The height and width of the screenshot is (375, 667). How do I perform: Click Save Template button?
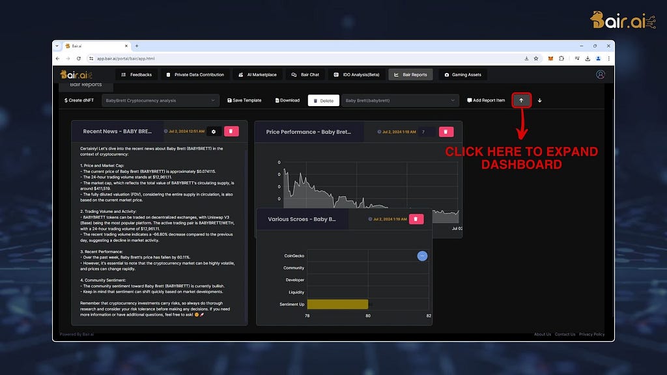click(244, 100)
